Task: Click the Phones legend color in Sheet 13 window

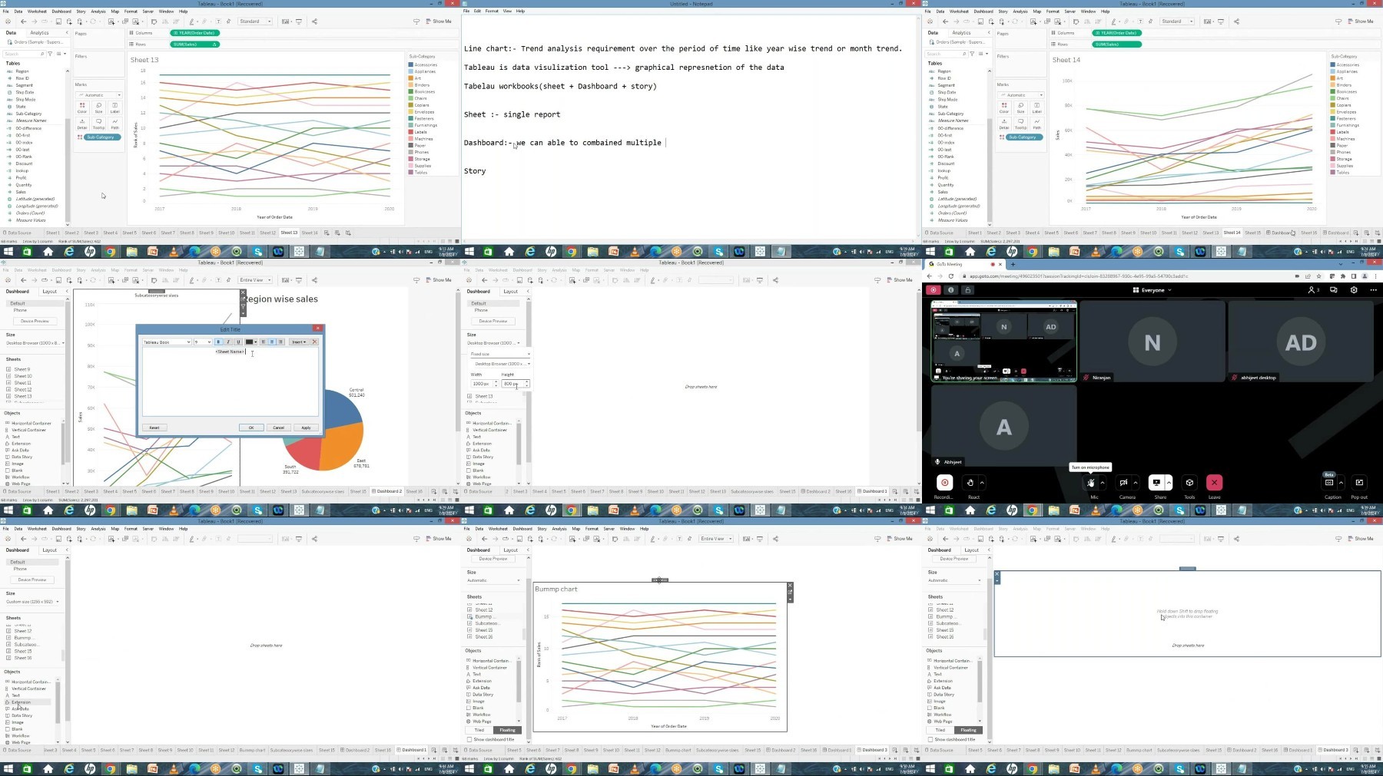Action: tap(412, 152)
